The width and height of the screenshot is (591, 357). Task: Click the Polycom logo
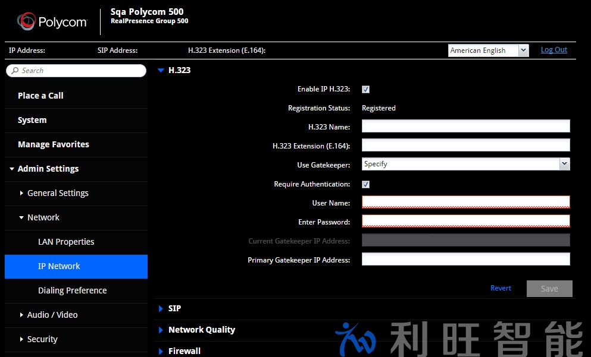pos(52,21)
